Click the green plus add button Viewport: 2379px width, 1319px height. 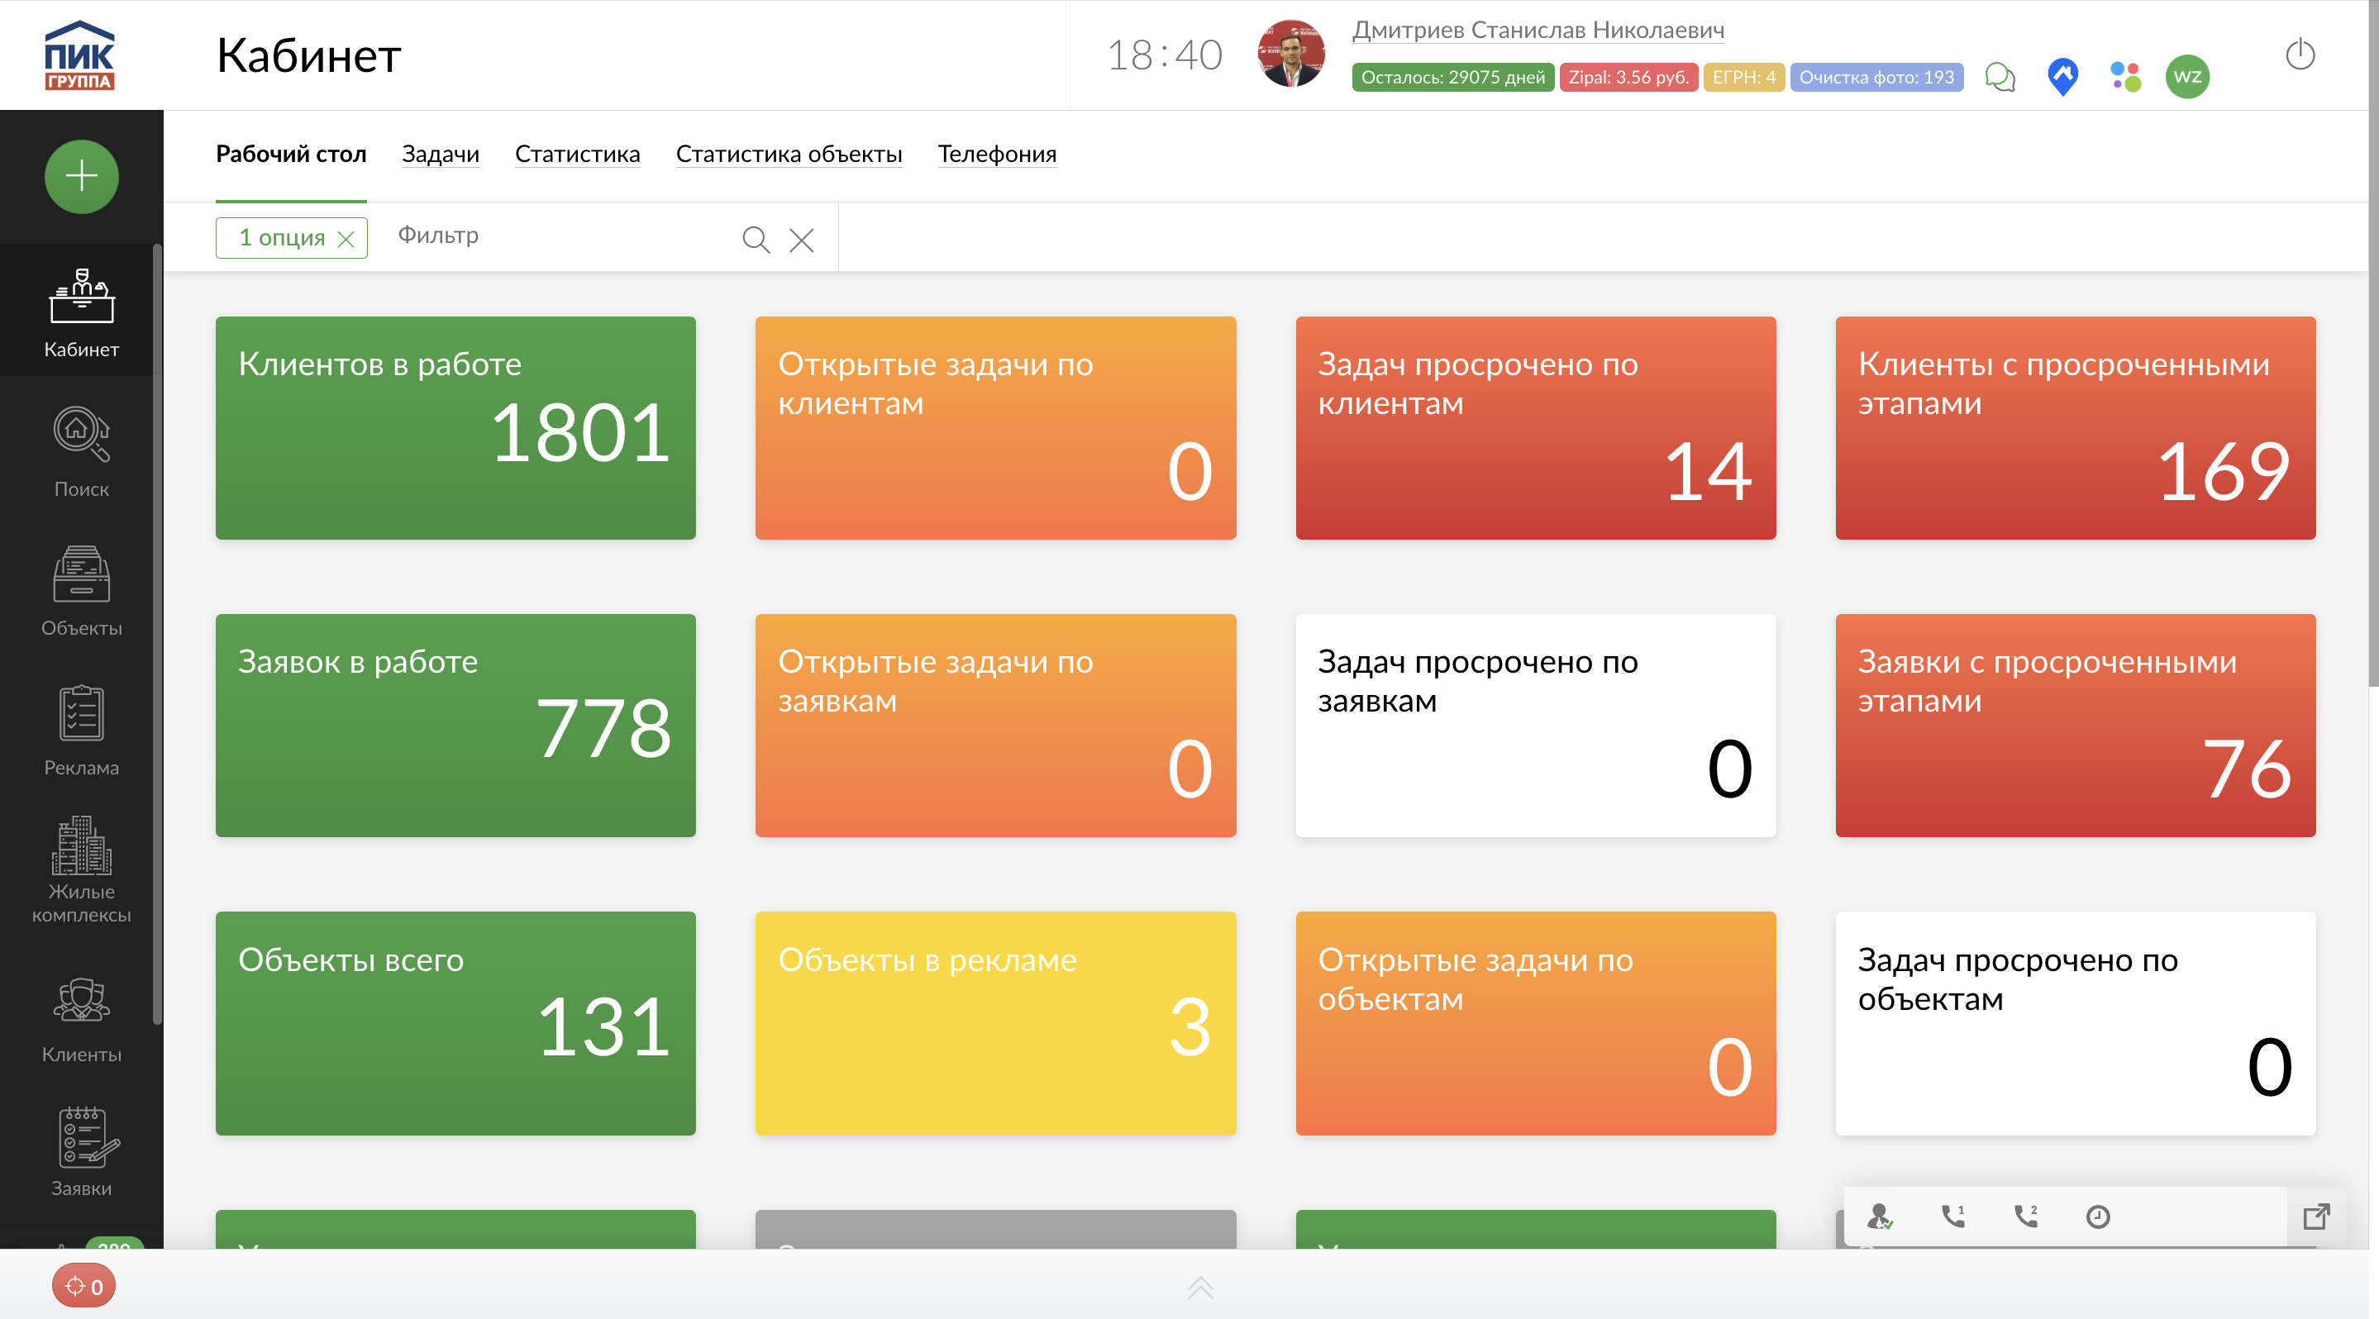[81, 176]
